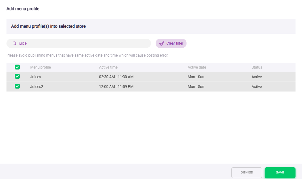Uncheck the Juices2 menu profile checkbox
This screenshot has width=302, height=179.
tap(17, 86)
